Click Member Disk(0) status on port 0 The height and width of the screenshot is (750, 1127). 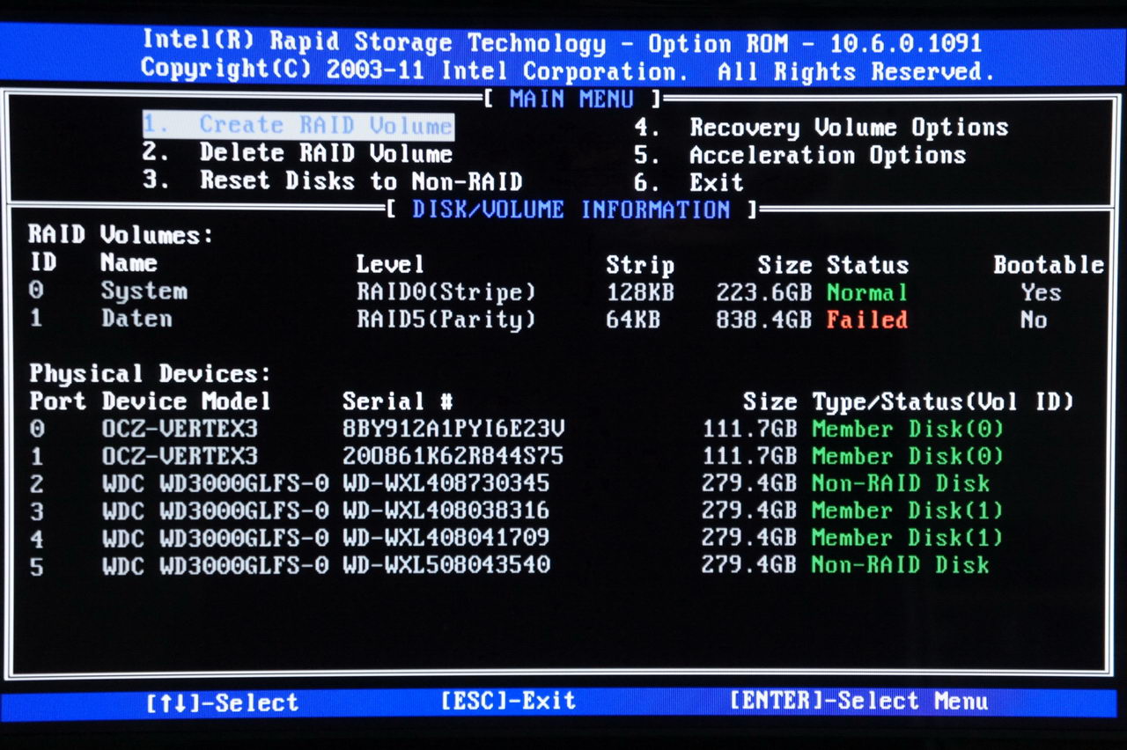coord(908,430)
